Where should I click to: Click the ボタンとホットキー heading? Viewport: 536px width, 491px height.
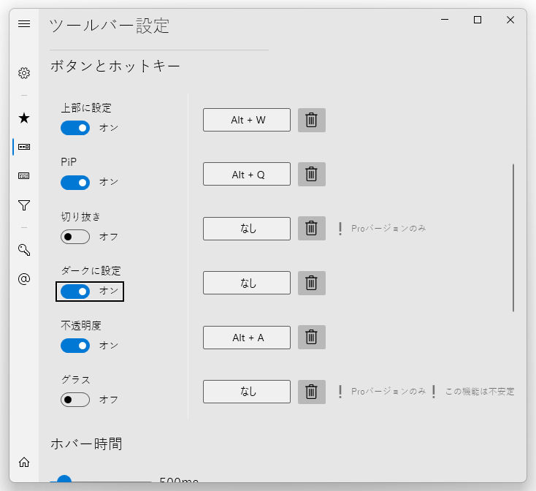point(115,66)
